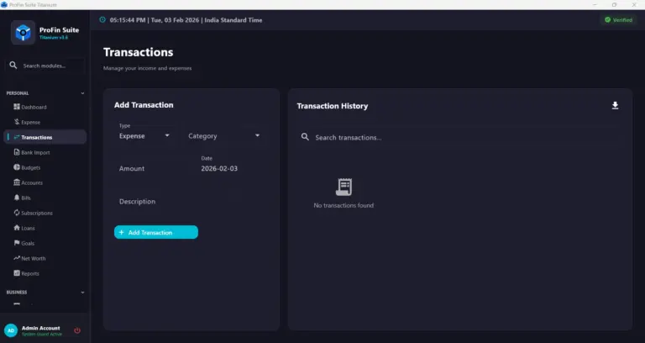Focus the Search modules field
The height and width of the screenshot is (343, 645).
[45, 66]
